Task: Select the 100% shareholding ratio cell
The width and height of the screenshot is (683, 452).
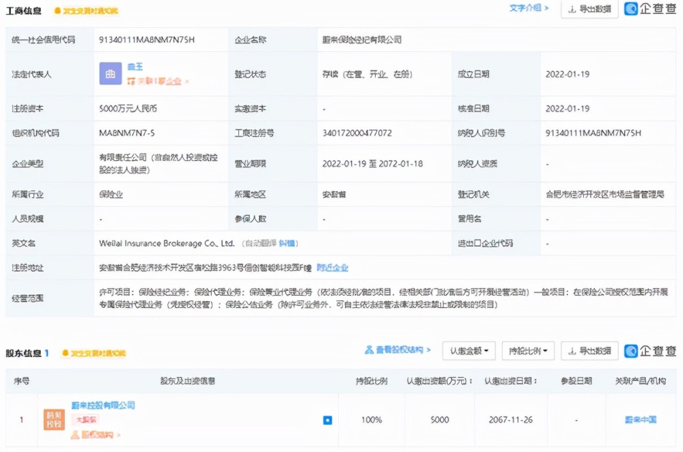Action: tap(372, 420)
